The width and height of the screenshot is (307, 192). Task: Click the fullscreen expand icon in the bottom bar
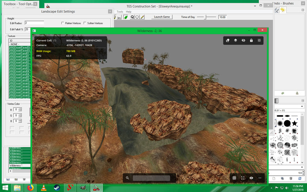point(243,178)
